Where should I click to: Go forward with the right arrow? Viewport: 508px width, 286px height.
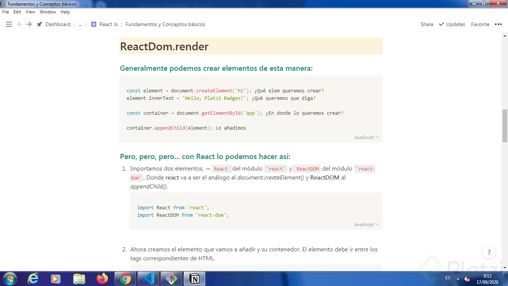point(29,24)
